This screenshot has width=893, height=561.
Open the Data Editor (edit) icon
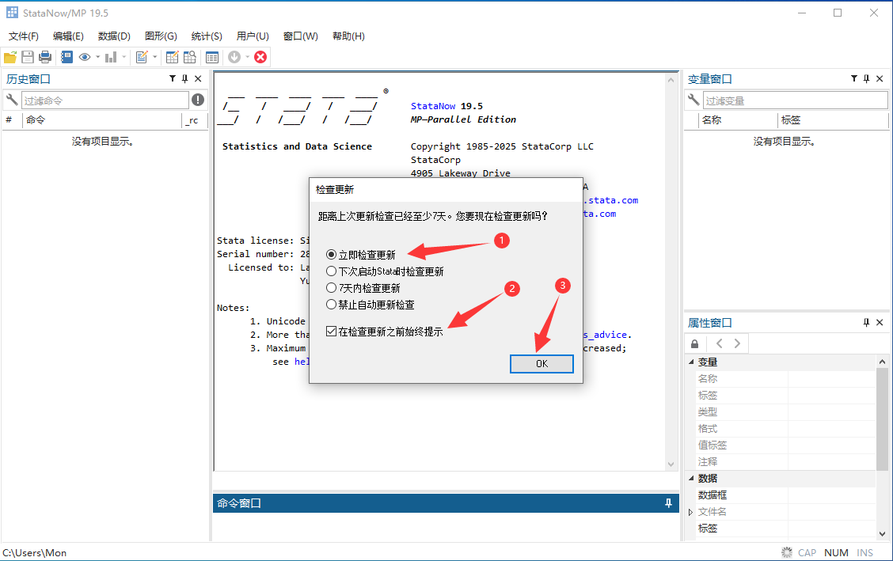pyautogui.click(x=172, y=57)
